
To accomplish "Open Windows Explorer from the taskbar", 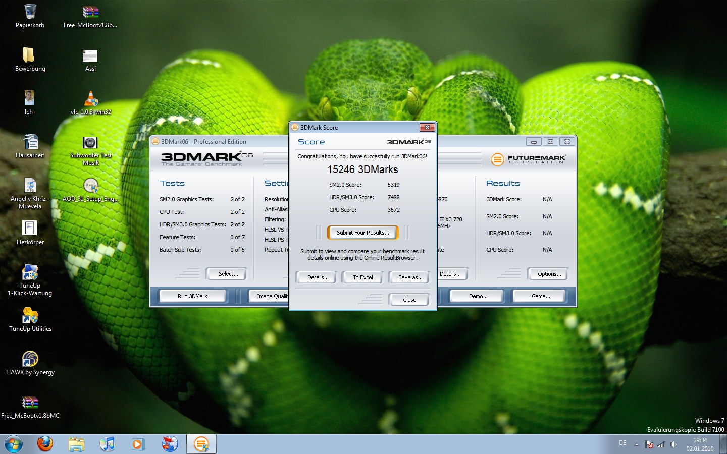I will [x=76, y=444].
